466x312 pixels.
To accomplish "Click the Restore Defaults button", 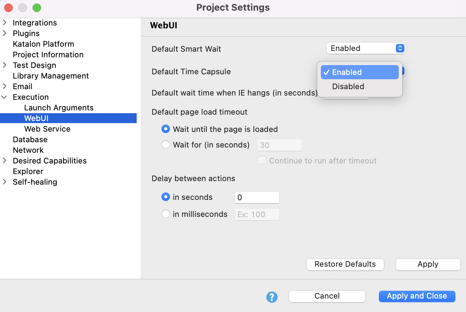I will [x=345, y=264].
